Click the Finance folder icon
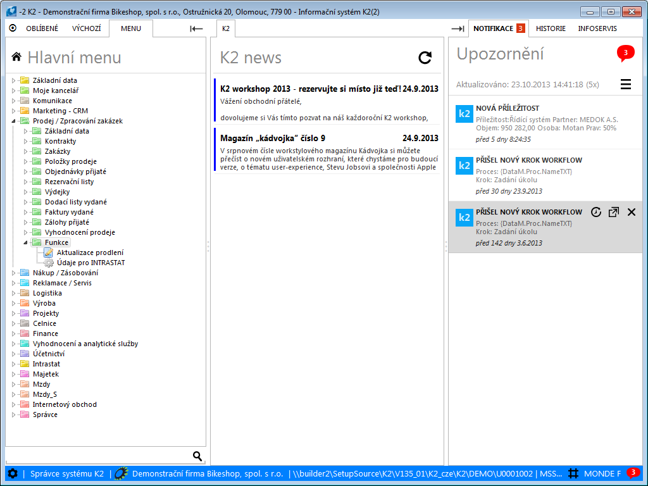The width and height of the screenshot is (648, 486). (x=25, y=333)
